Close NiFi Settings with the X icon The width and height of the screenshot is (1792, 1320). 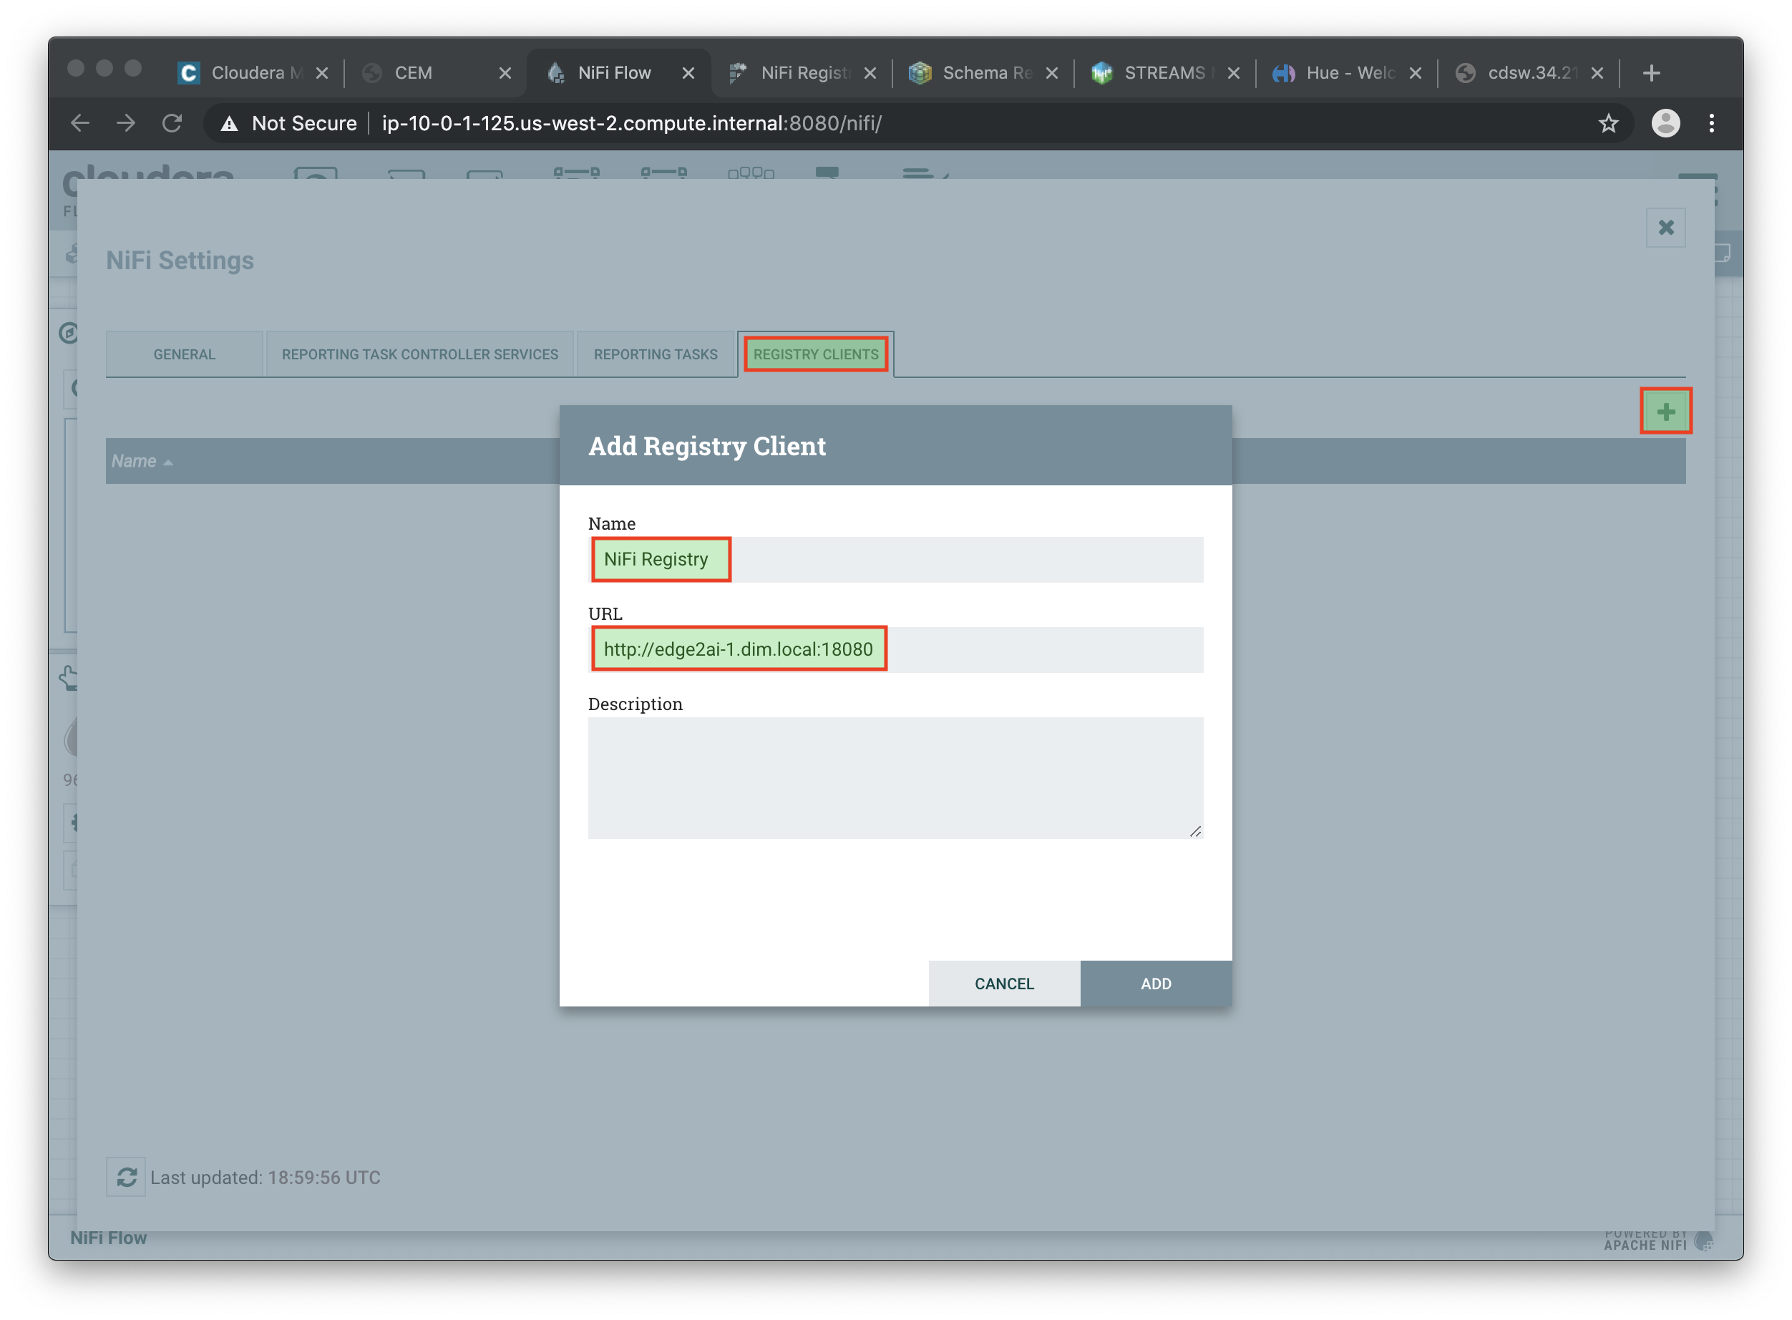1666,228
